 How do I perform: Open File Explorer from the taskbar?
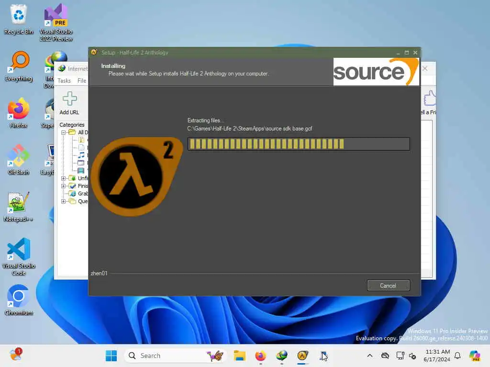[x=239, y=356]
